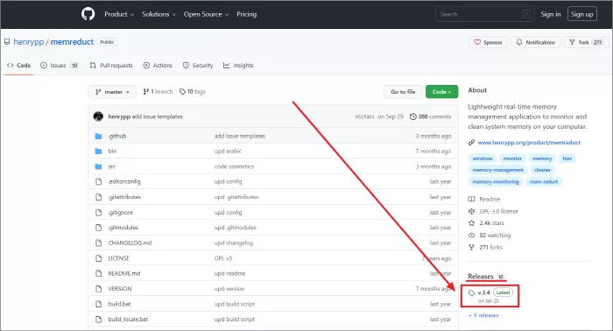The image size is (613, 331).
Task: Open the CHANGELOG.md file
Action: (130, 243)
